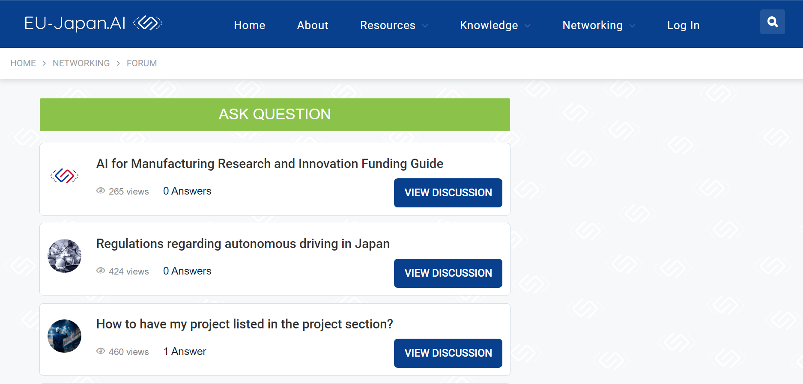
Task: Open the About menu item
Action: click(313, 25)
